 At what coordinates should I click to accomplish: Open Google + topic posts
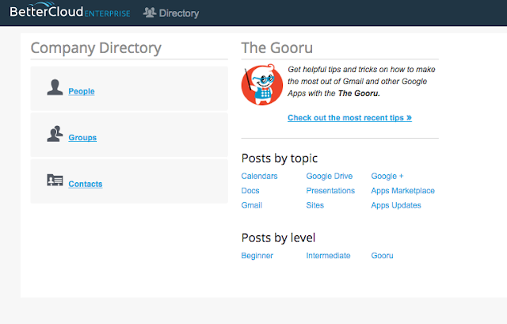coord(387,176)
